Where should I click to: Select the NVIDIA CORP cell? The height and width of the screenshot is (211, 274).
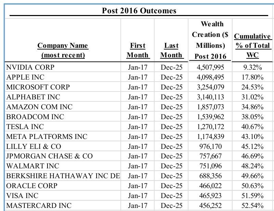30,67
